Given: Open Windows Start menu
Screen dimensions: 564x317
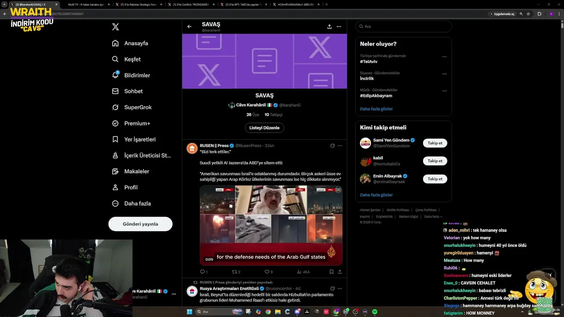Looking at the screenshot, I should pos(189,312).
